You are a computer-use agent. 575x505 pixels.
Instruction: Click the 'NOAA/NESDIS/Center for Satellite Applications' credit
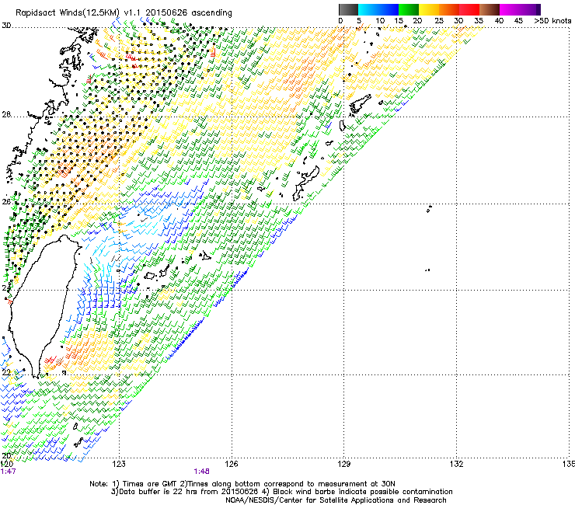tap(336, 500)
